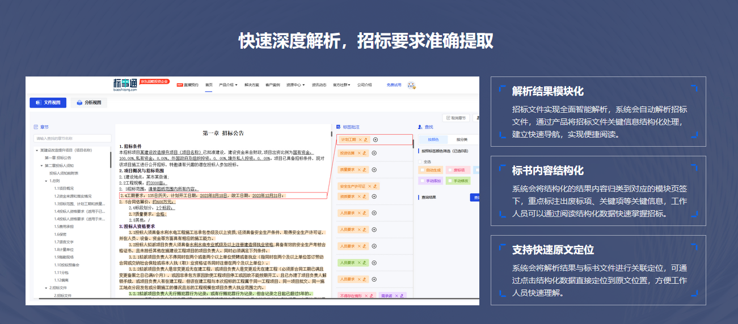
Task: Edit the 安全生产许可证 tag with pencil icon
Action: [x=376, y=186]
